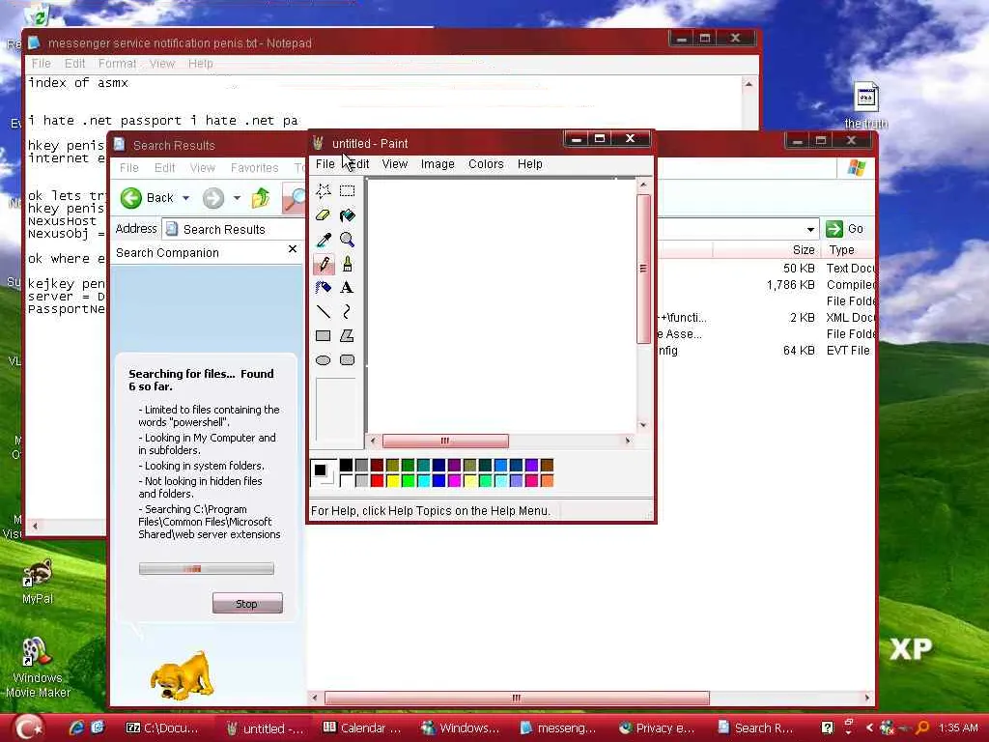Open the Format menu in Notepad
989x742 pixels.
(117, 63)
